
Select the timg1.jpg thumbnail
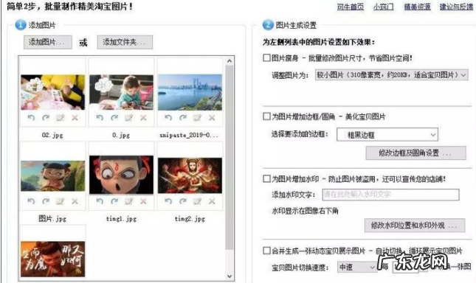pos(122,175)
